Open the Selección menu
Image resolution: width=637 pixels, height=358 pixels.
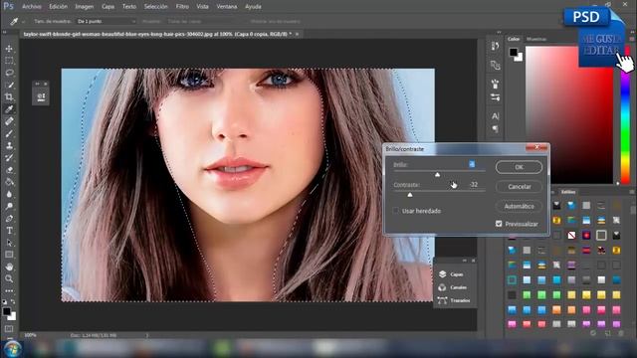(155, 7)
